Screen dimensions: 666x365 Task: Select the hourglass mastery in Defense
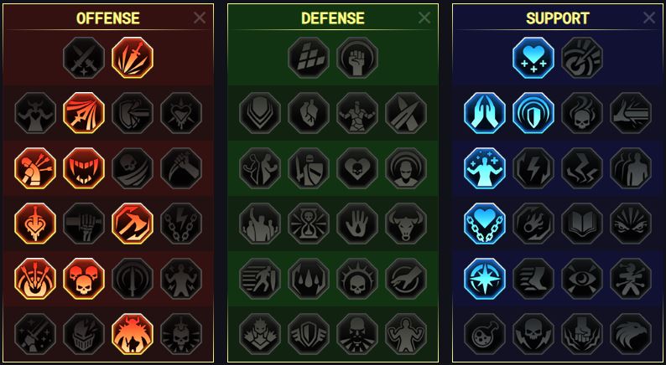tap(309, 224)
